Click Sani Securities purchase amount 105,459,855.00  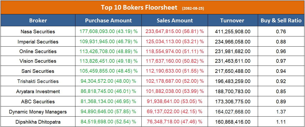tap(109, 71)
